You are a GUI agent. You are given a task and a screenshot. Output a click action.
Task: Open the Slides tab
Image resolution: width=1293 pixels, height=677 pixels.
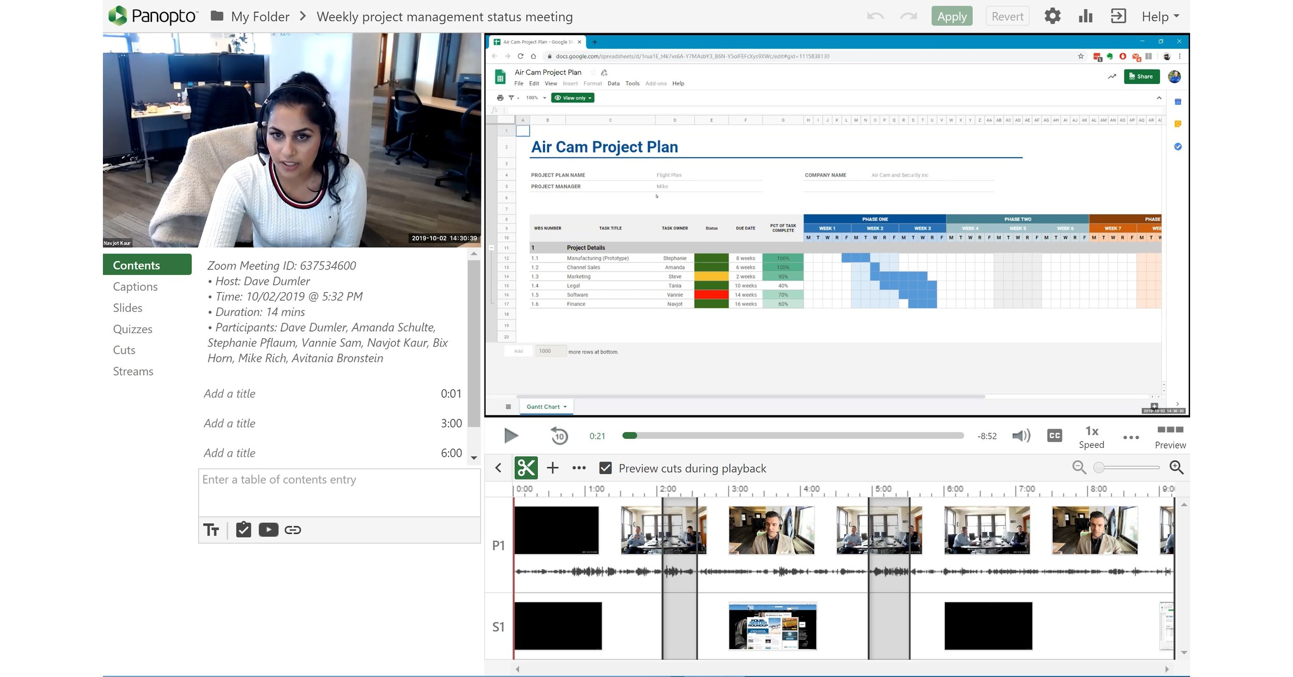[x=127, y=307]
